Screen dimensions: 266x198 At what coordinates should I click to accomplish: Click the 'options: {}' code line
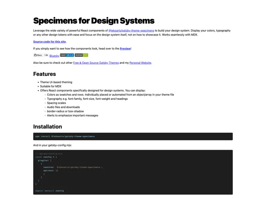coord(51,171)
